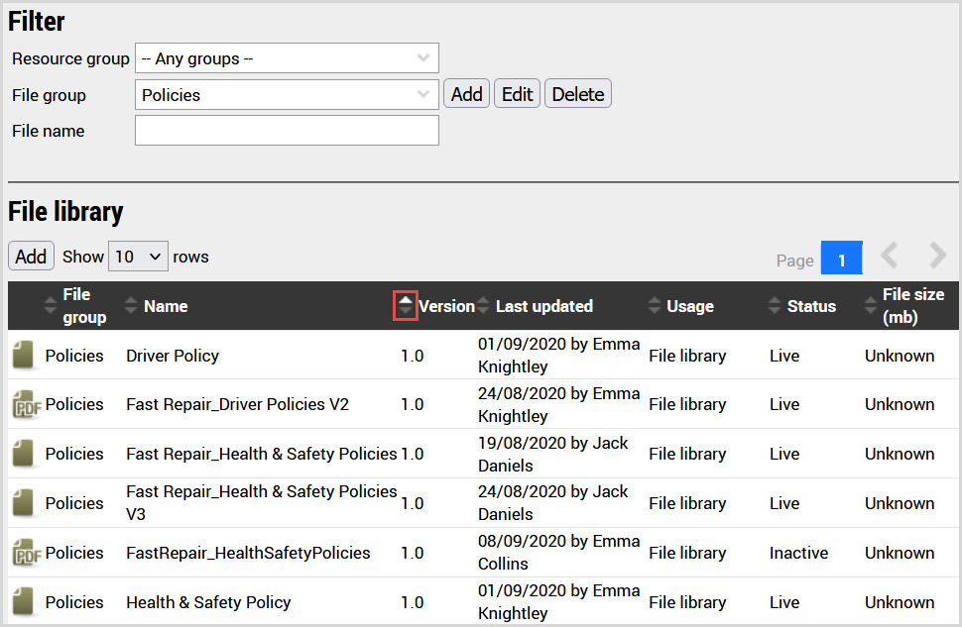Go to next page arrow
Viewport: 962px width, 627px height.
pyautogui.click(x=937, y=257)
